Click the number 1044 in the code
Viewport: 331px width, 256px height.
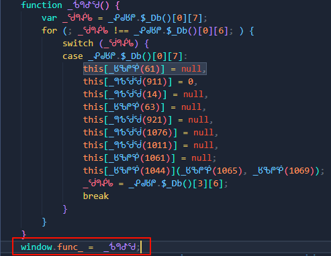pyautogui.click(x=155, y=171)
